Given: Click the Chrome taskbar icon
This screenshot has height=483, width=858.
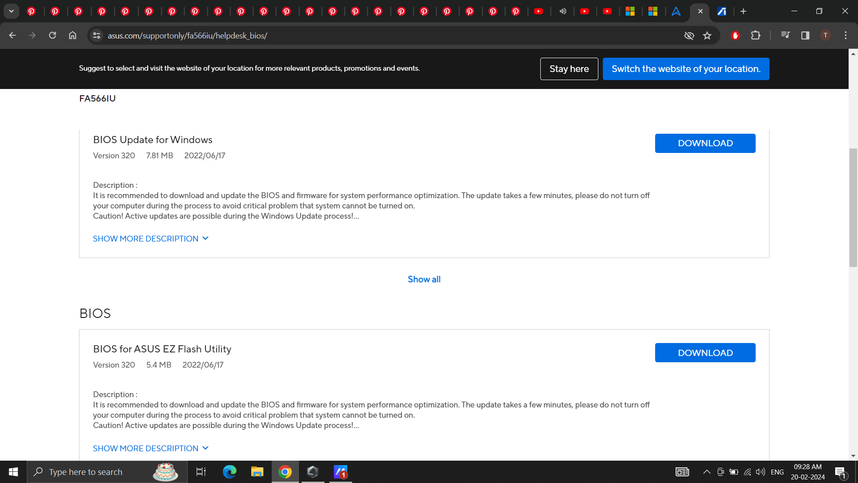Looking at the screenshot, I should coord(285,472).
